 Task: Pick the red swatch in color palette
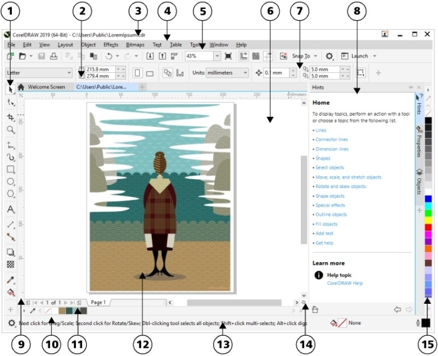428,227
